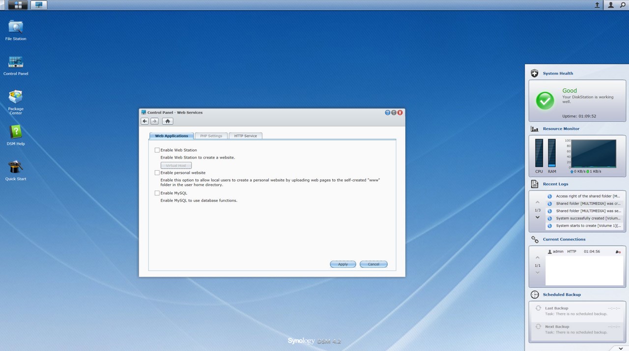Switch to the HTTP Service tab
The image size is (629, 351).
pos(245,135)
